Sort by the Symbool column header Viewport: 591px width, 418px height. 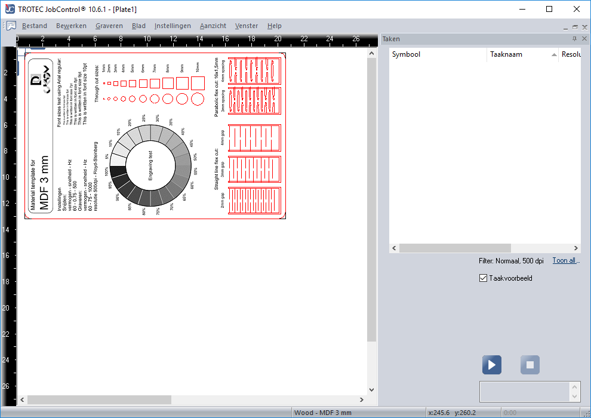click(438, 54)
